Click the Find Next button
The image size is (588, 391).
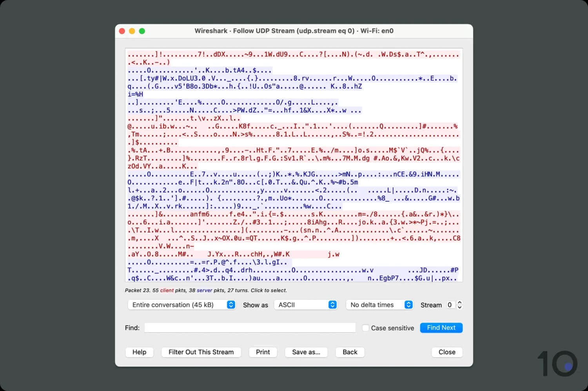[441, 328]
